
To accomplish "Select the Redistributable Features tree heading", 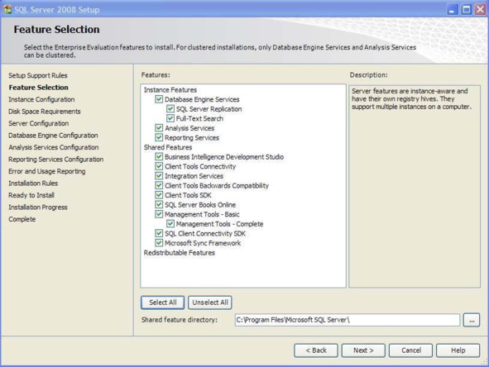I will click(x=180, y=253).
